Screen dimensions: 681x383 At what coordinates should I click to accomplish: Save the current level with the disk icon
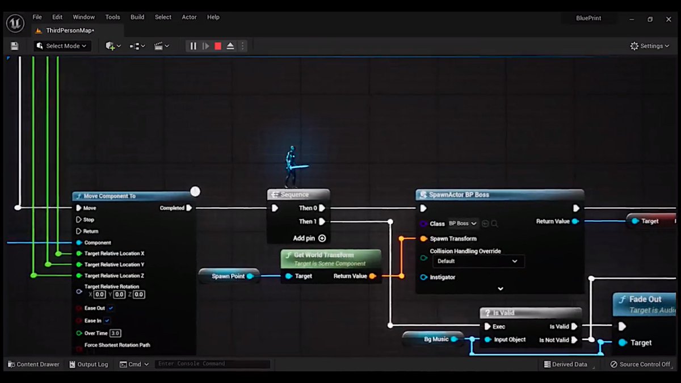(15, 46)
